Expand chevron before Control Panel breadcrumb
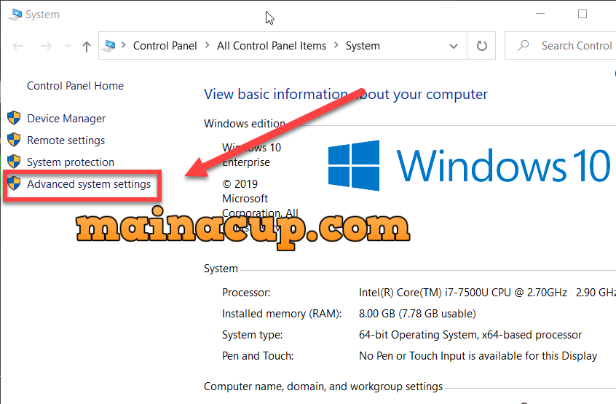This screenshot has width=616, height=404. click(124, 46)
